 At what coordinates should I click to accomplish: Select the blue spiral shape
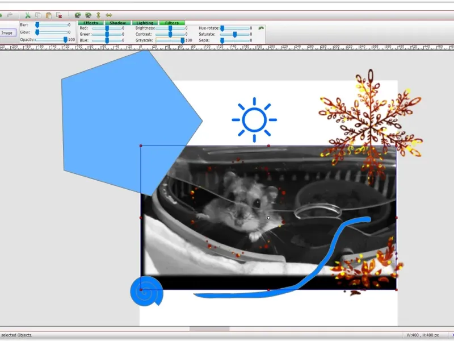pos(146,291)
